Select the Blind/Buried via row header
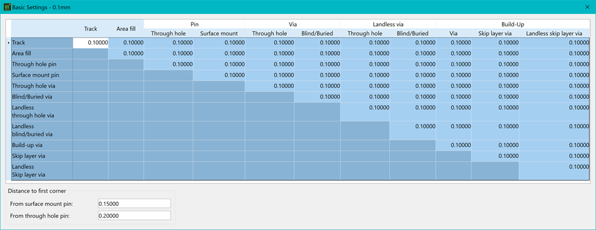The width and height of the screenshot is (596, 230). (x=42, y=97)
